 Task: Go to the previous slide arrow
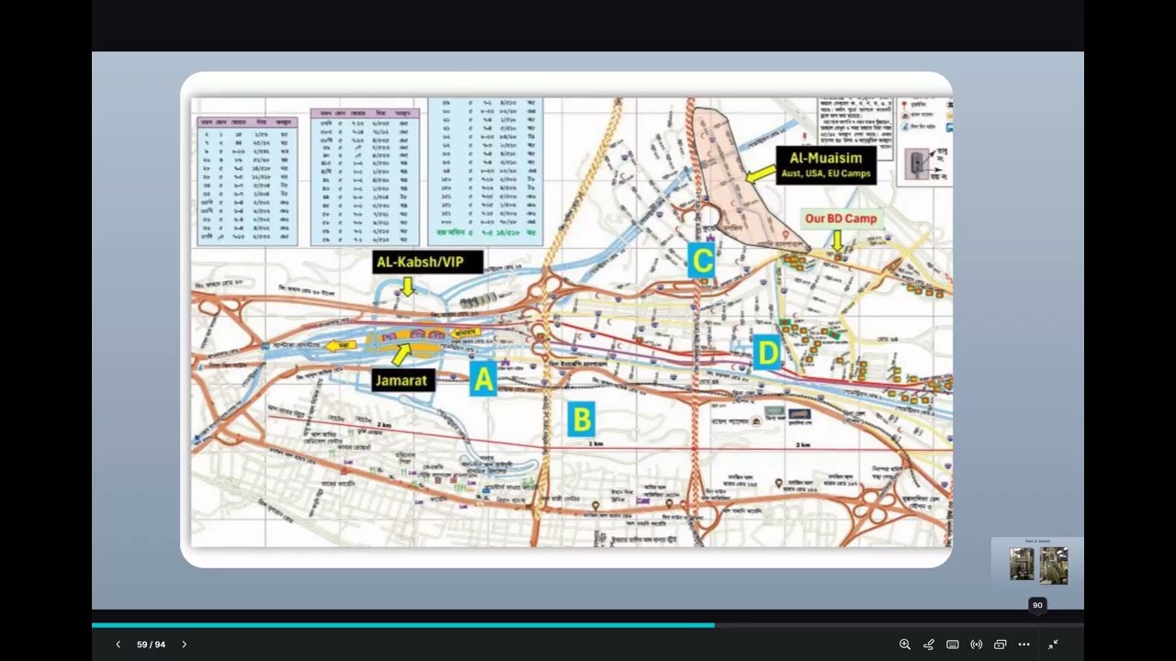(118, 644)
